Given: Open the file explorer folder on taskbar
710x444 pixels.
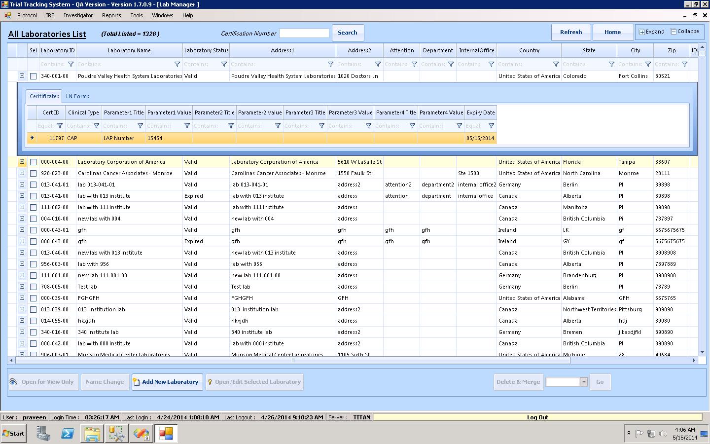Looking at the screenshot, I should (92, 434).
